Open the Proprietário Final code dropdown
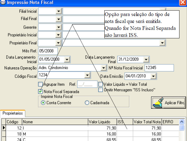The image size is (187, 141). click(x=58, y=43)
